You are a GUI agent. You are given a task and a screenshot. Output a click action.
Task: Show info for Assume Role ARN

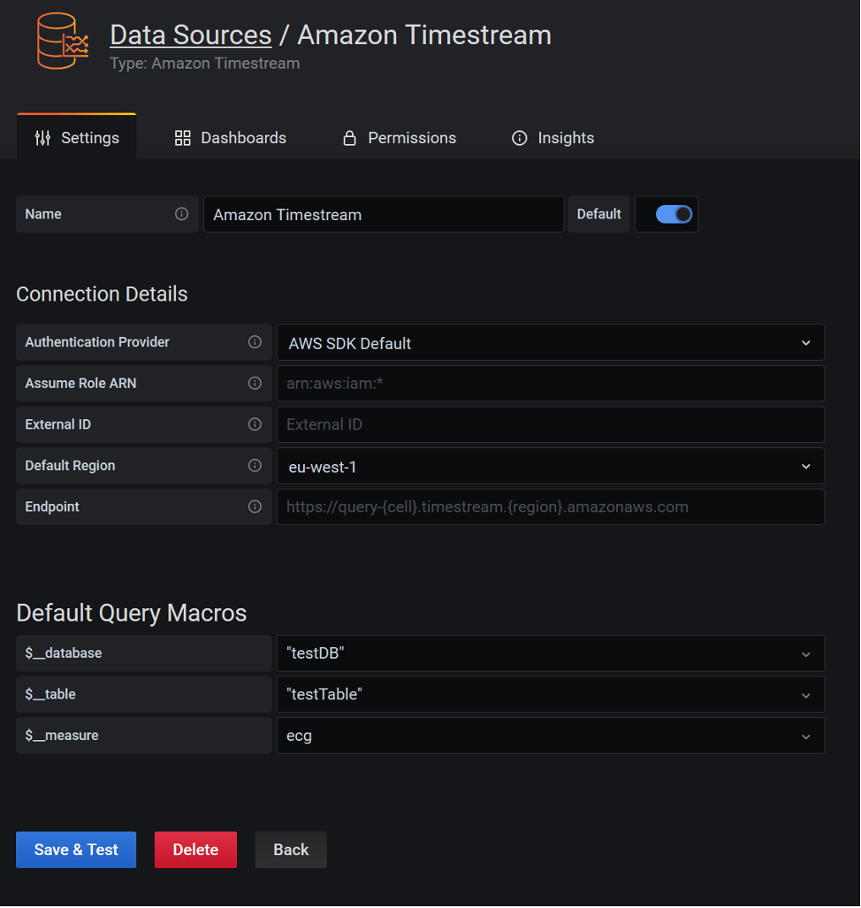pos(255,384)
